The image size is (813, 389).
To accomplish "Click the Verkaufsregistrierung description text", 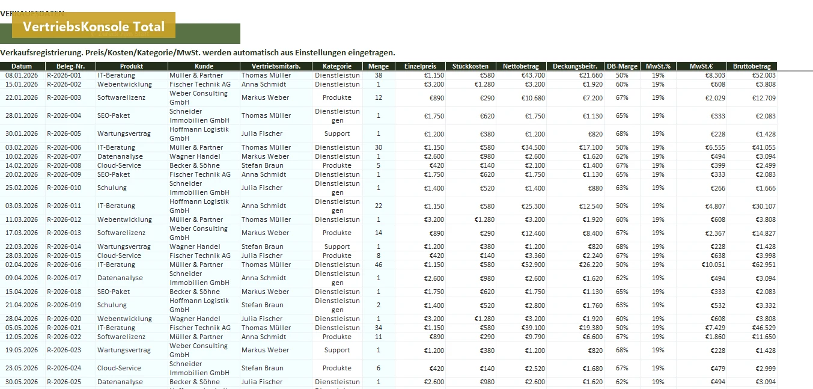I will point(198,52).
